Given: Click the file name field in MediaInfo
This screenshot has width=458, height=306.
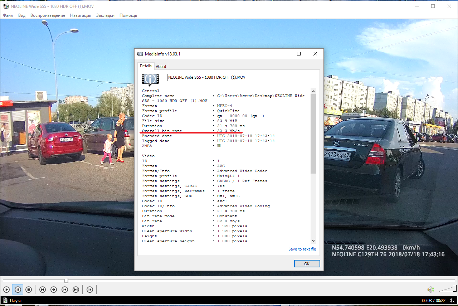Looking at the screenshot, I should [242, 78].
